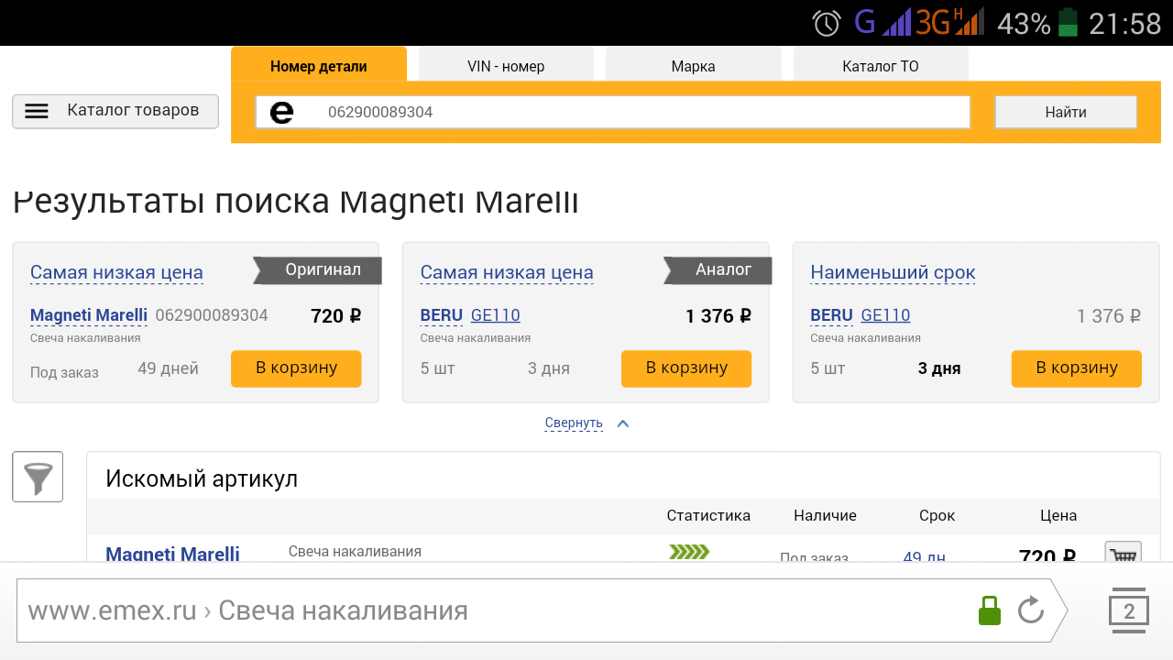This screenshot has width=1173, height=660.
Task: Open Самая низкая цена link in Аналог card
Action: (507, 272)
